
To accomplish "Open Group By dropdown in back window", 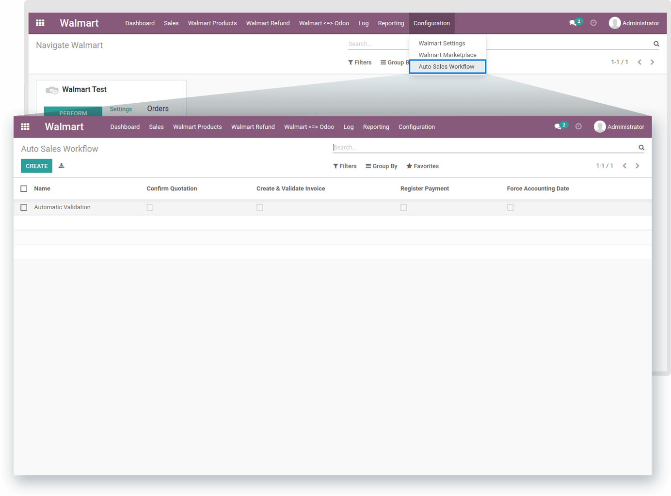I will 395,62.
